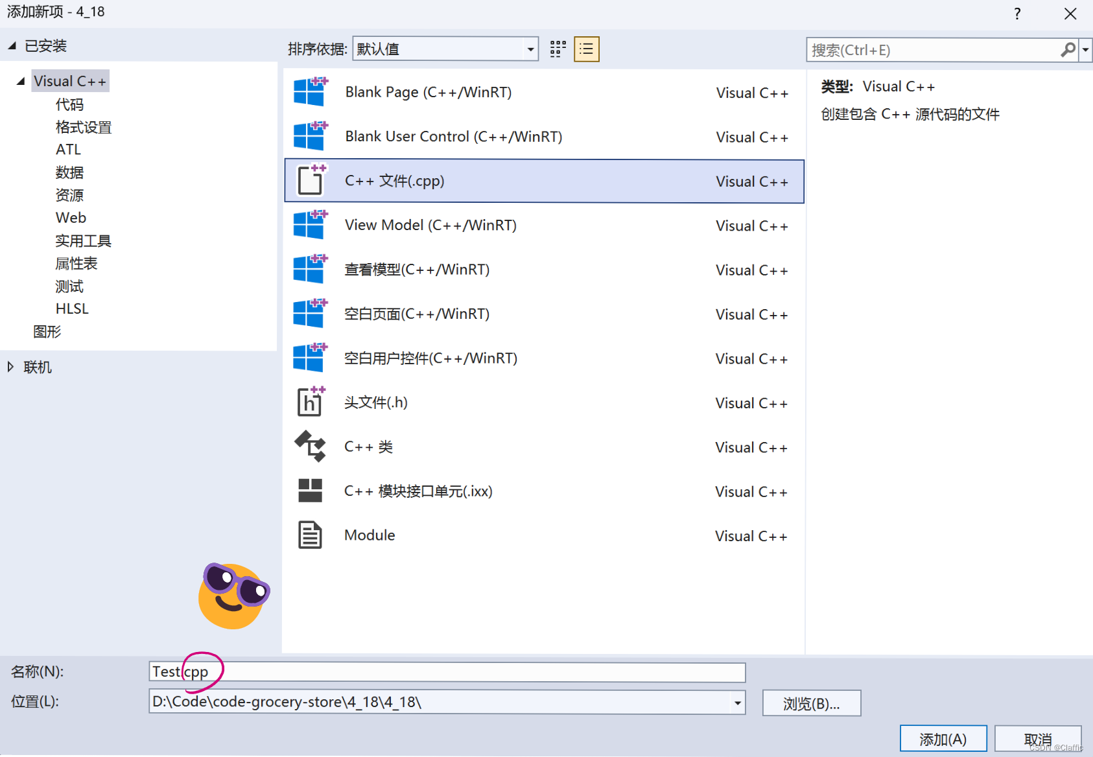Click the 搜索(Ctrl+E) search box

(934, 50)
